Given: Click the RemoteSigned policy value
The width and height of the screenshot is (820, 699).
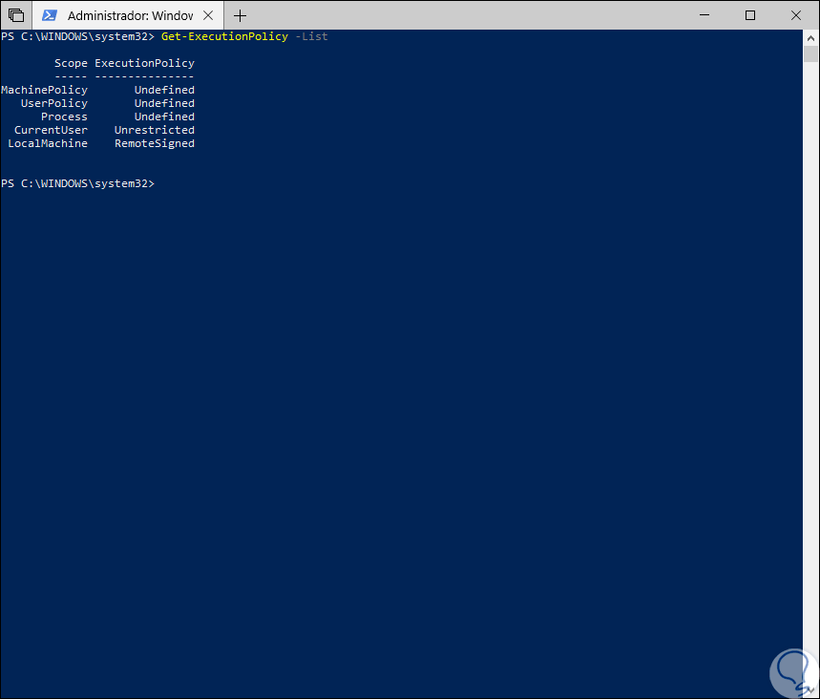Looking at the screenshot, I should tap(155, 143).
